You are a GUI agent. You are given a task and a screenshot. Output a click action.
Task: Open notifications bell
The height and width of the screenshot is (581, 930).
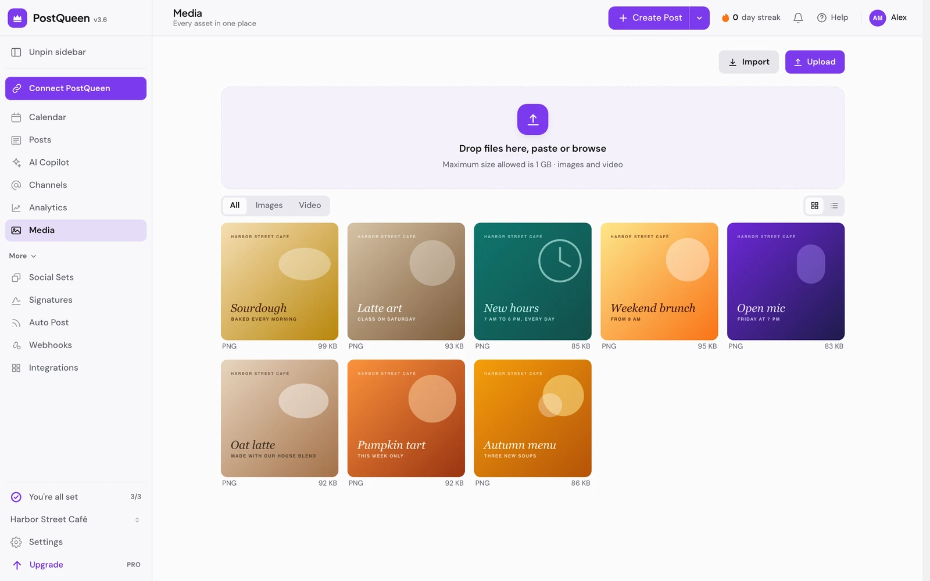coord(798,18)
